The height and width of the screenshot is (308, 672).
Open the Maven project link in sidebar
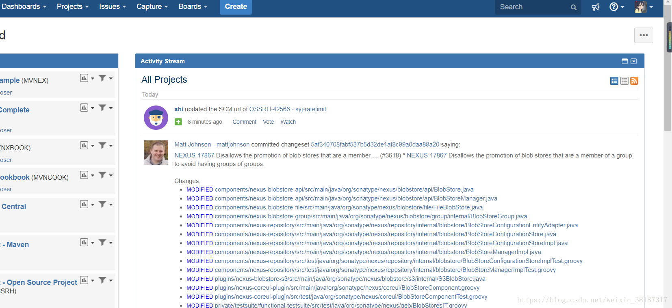(x=15, y=245)
